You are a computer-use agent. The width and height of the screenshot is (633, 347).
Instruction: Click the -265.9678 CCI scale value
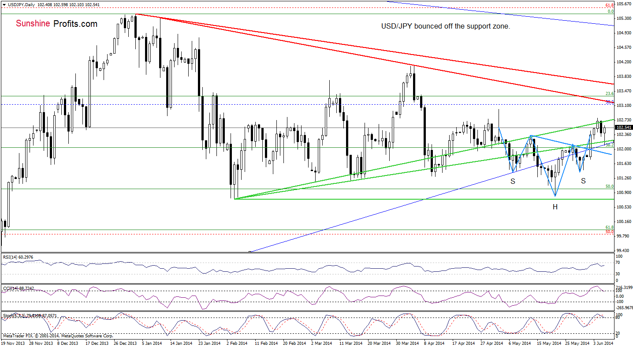(x=624, y=308)
